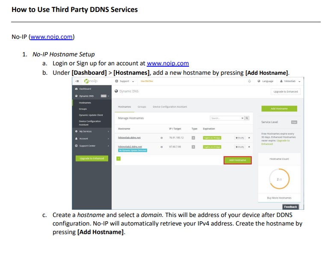Switch to the Groups tab
Image resolution: width=331 pixels, height=261 pixels.
[142, 107]
